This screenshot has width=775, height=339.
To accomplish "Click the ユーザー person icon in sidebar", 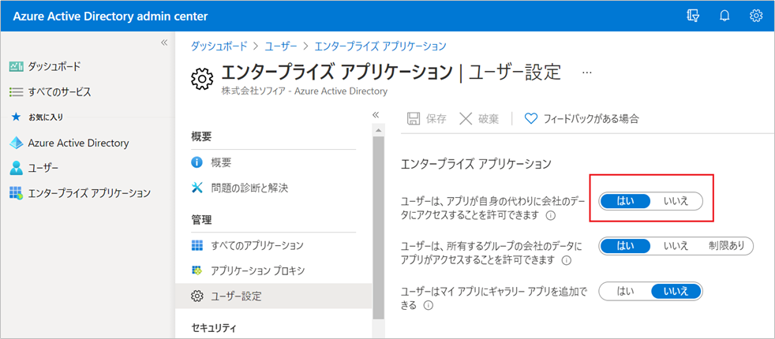I will click(17, 168).
